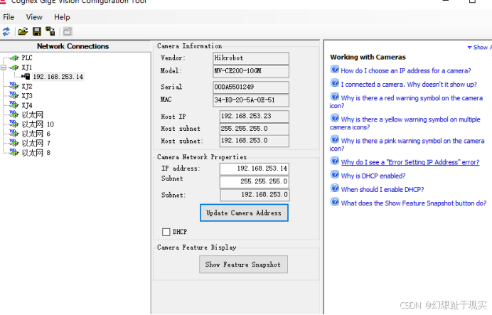The image size is (492, 315).
Task: Click the Serial field 00DA5501249
Action: (251, 87)
